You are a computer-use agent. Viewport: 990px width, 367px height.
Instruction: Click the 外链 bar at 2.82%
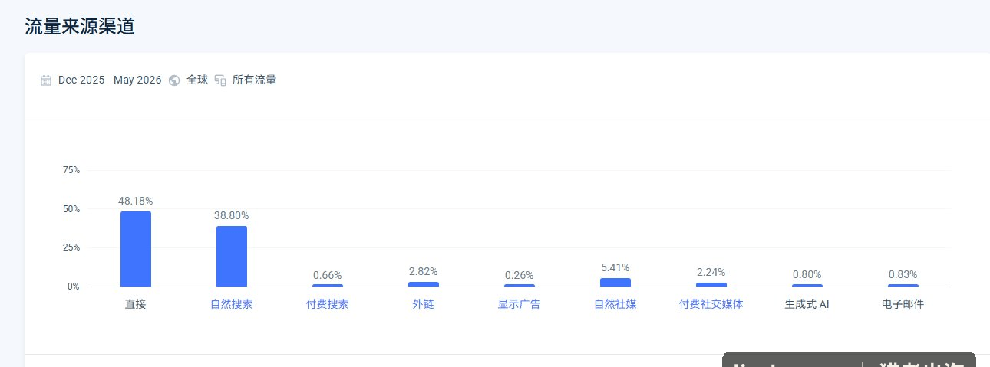(424, 284)
